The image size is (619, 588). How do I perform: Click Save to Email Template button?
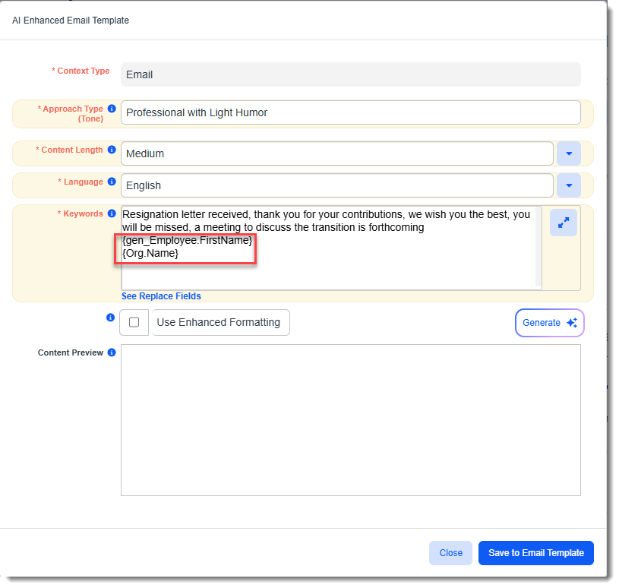click(x=535, y=553)
